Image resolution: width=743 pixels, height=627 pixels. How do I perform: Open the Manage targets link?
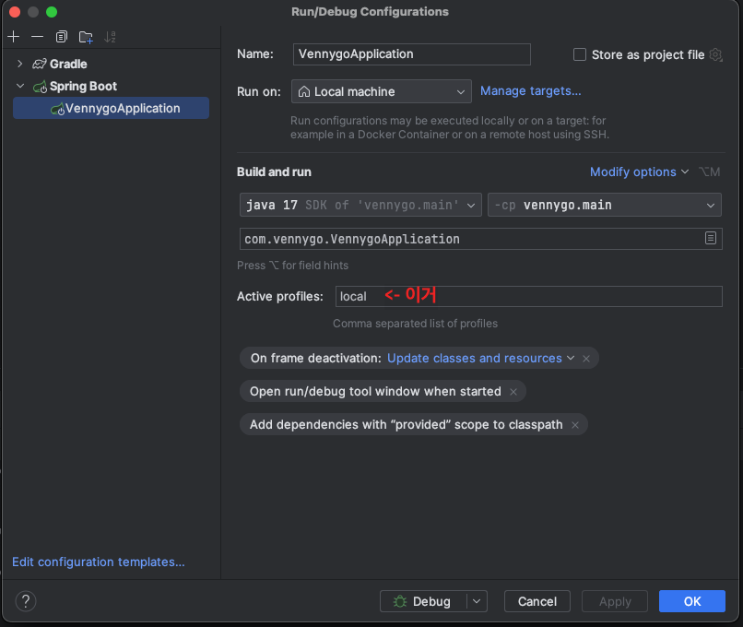530,90
